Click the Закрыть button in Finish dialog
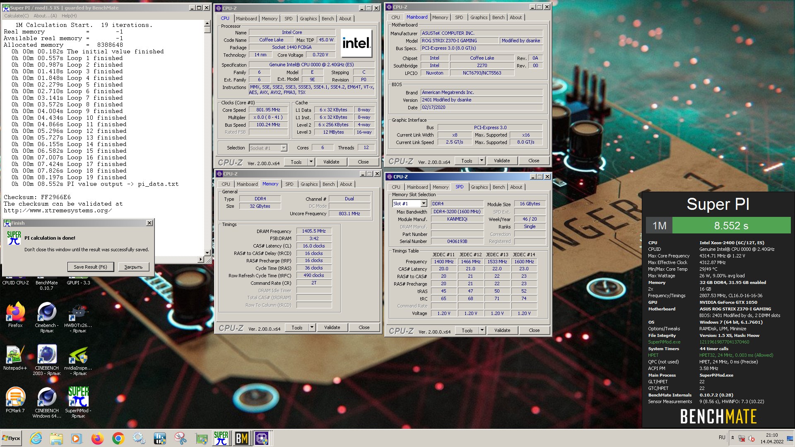Viewport: 795px width, 447px height. (x=133, y=267)
